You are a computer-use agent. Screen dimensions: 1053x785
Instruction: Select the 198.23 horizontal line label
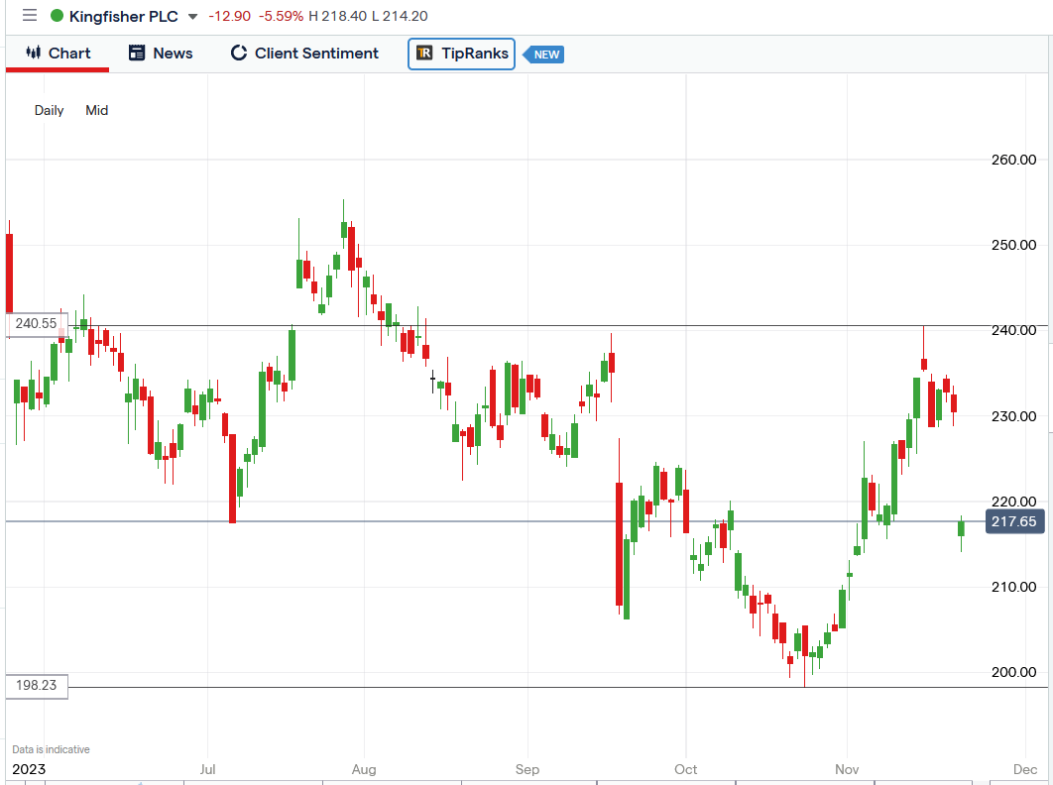pyautogui.click(x=37, y=686)
